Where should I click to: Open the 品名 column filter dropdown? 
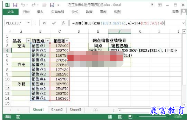click(x=29, y=41)
